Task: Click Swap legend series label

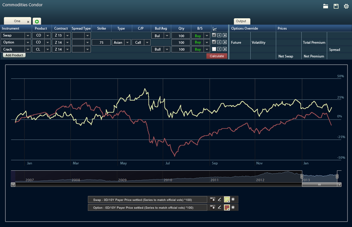Action: tap(147, 200)
